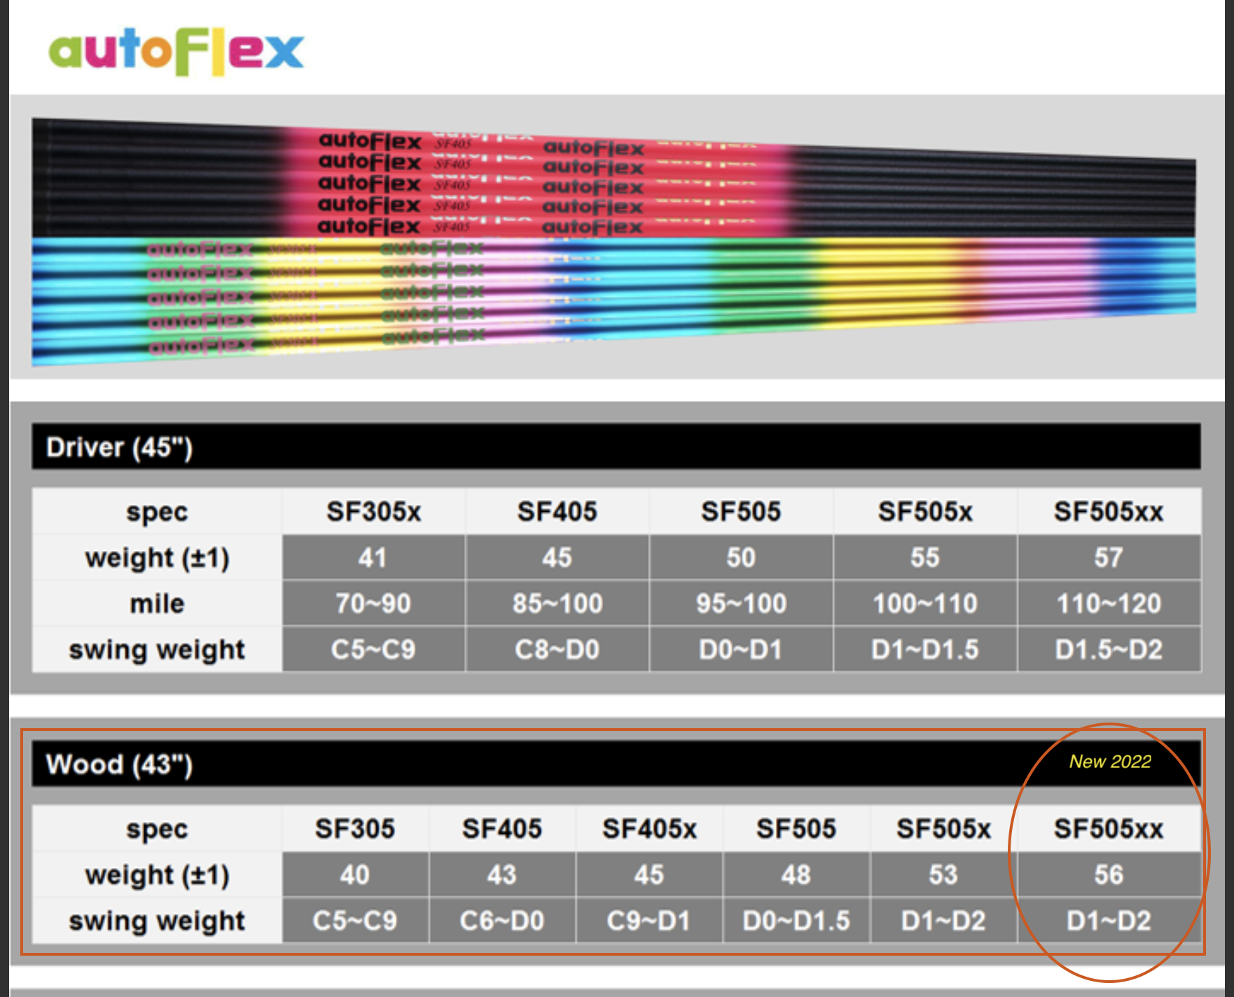
Task: Click 'weight (±1)' label in Driver table
Action: [157, 558]
